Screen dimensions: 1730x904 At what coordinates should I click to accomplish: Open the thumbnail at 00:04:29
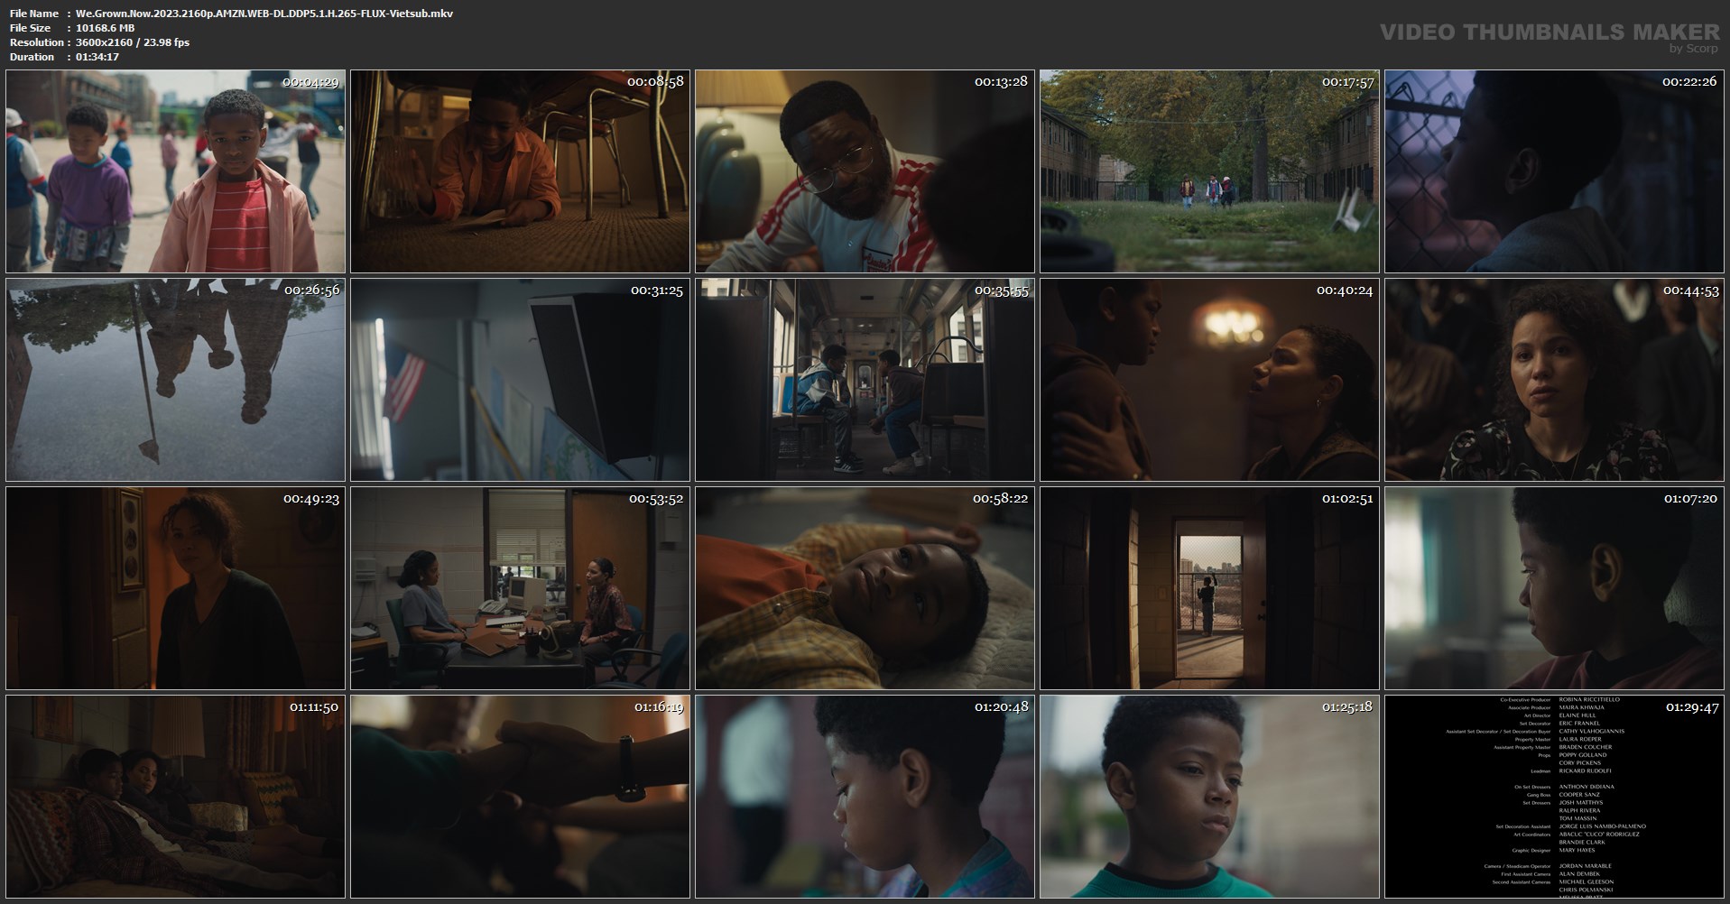coord(176,171)
